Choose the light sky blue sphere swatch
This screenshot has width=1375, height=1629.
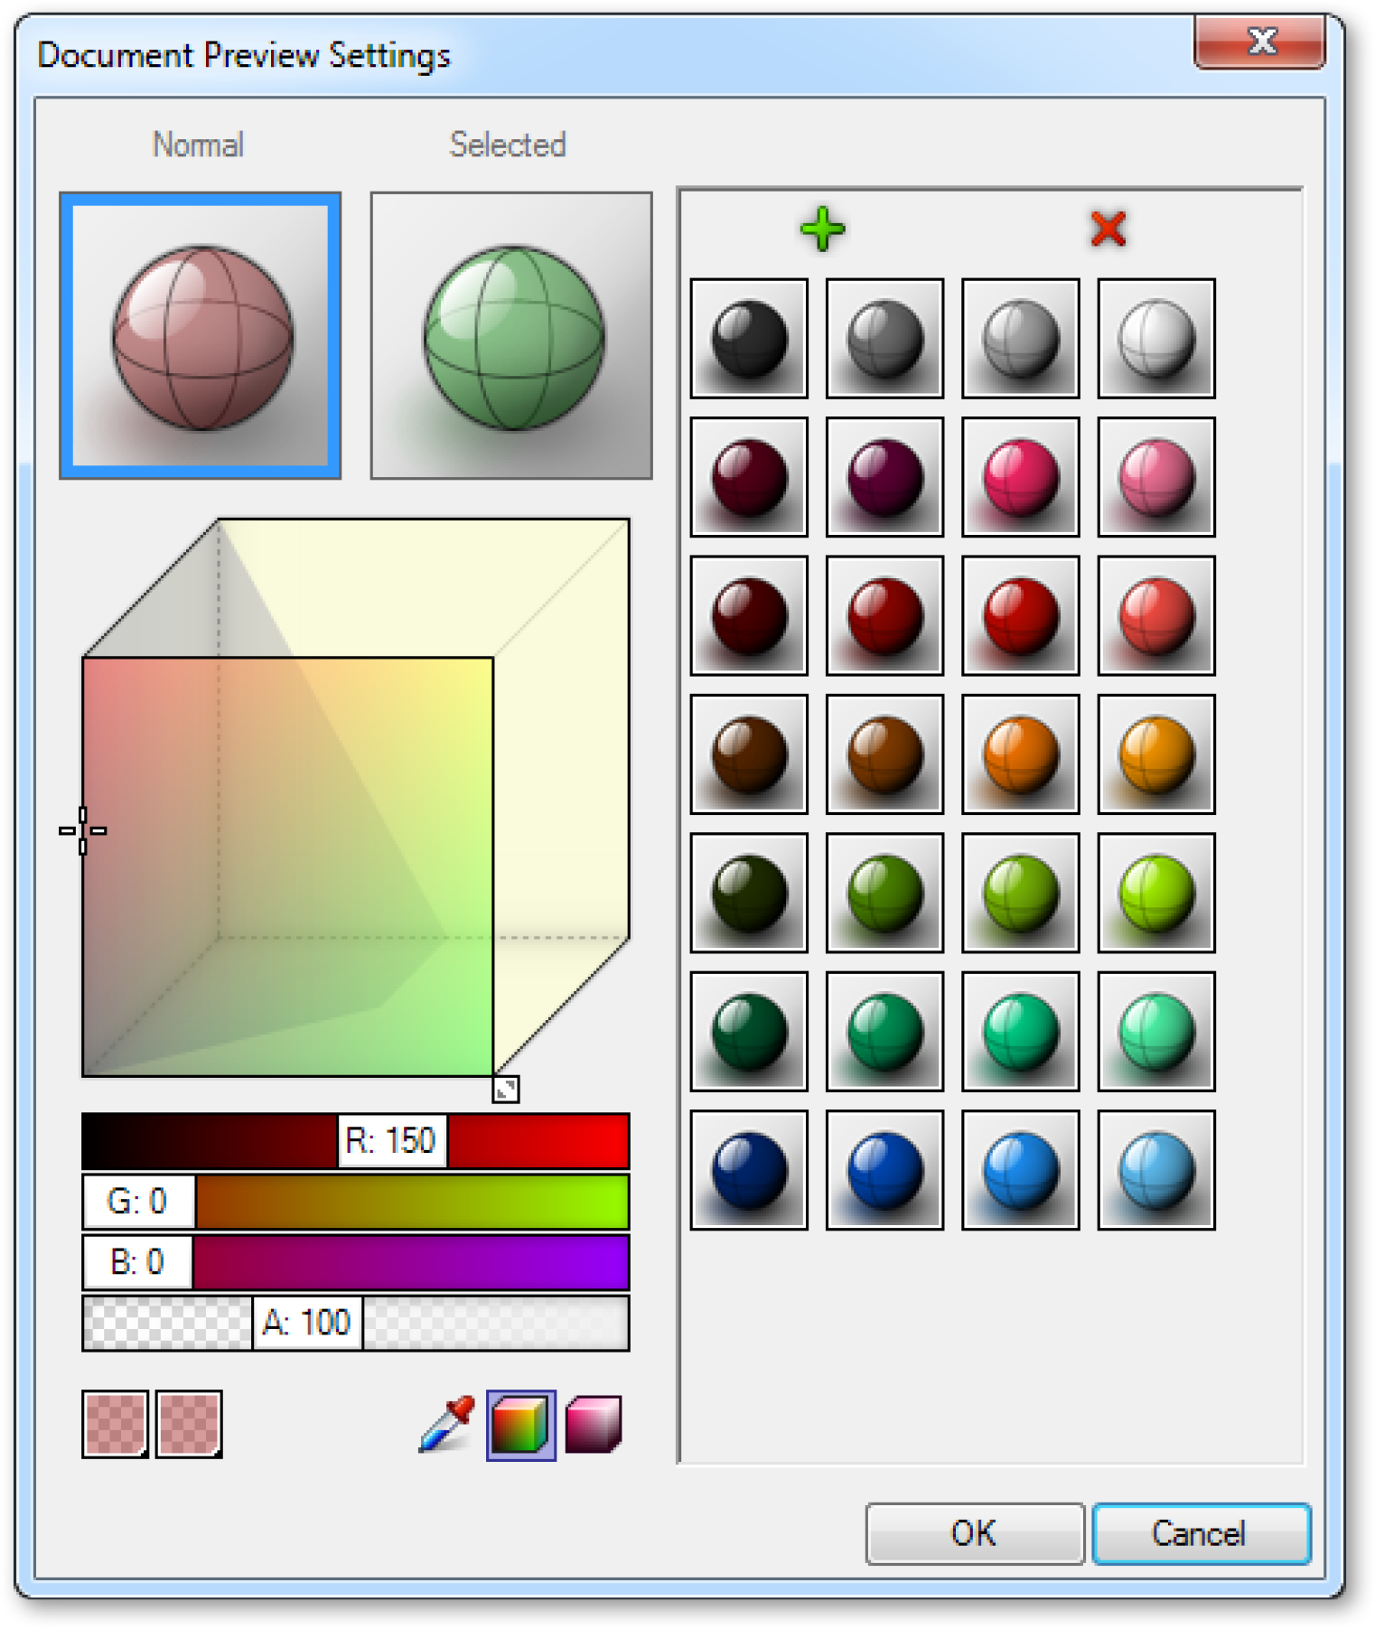point(1155,1170)
